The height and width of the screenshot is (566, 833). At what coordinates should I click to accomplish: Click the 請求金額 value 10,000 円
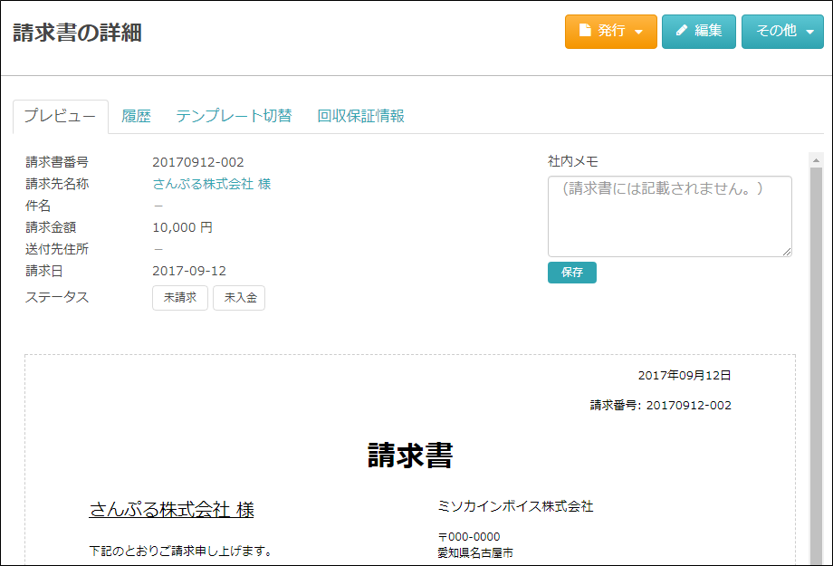click(x=183, y=227)
